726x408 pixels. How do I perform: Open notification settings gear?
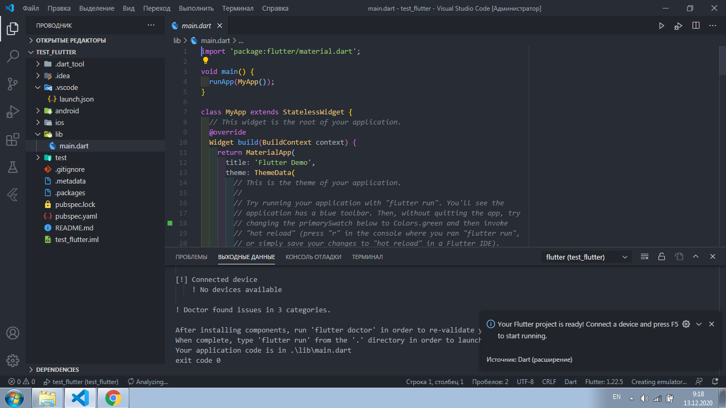pos(686,324)
